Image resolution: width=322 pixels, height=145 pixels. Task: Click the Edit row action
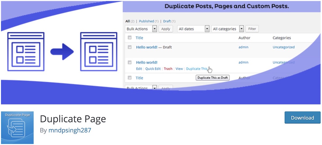[x=139, y=69]
